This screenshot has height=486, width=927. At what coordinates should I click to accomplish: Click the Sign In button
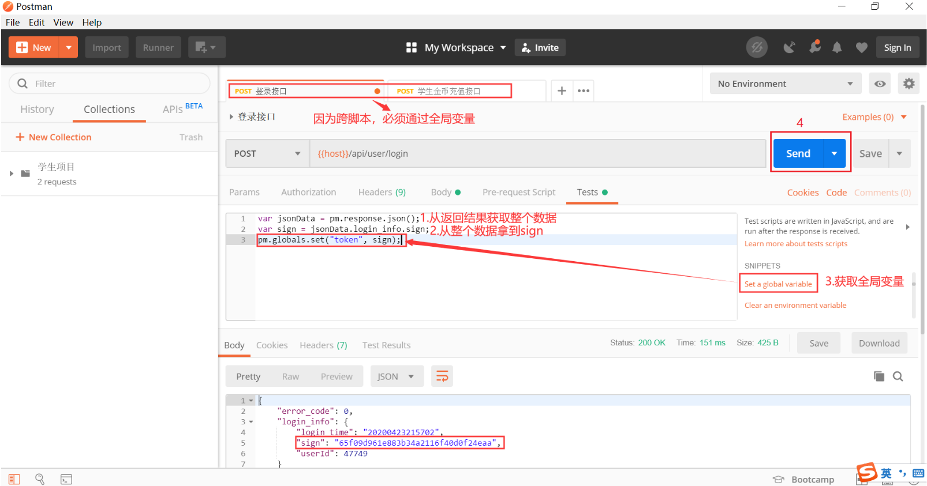898,47
